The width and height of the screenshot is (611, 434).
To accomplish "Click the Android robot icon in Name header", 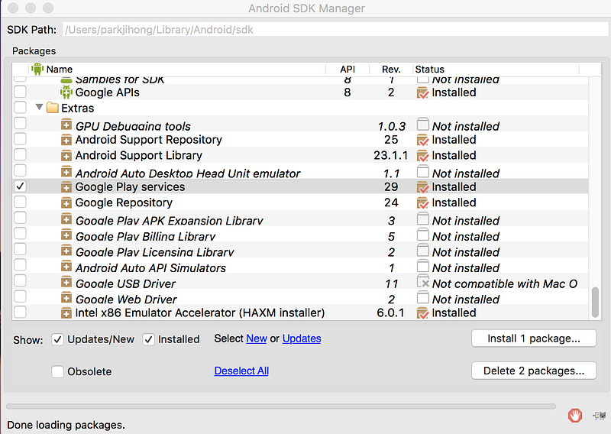I will (37, 69).
